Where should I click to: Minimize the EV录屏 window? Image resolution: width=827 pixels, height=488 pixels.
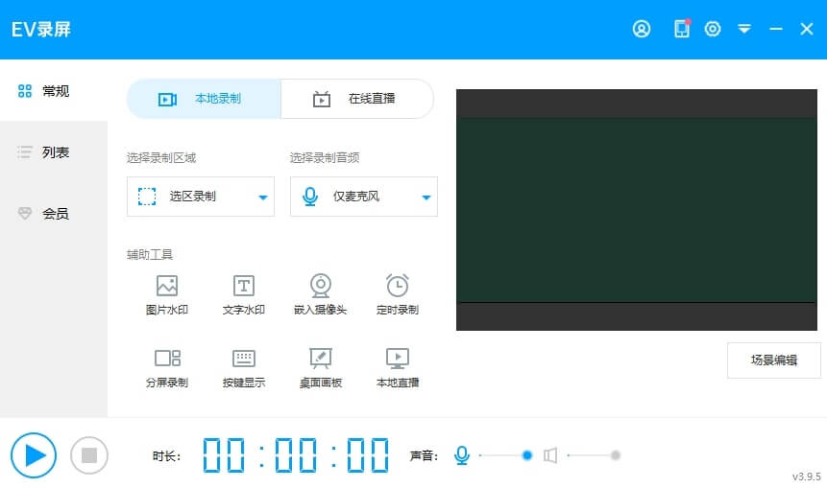pyautogui.click(x=775, y=29)
